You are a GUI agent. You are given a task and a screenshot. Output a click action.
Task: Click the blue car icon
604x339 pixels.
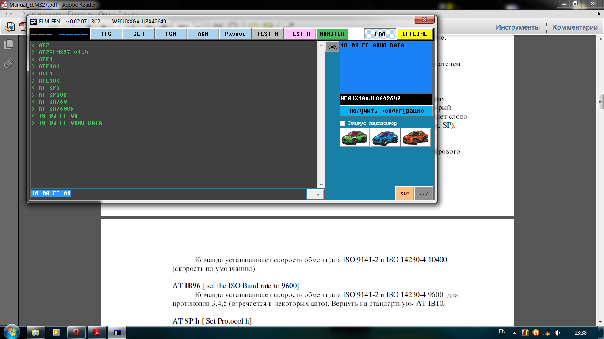pyautogui.click(x=385, y=137)
